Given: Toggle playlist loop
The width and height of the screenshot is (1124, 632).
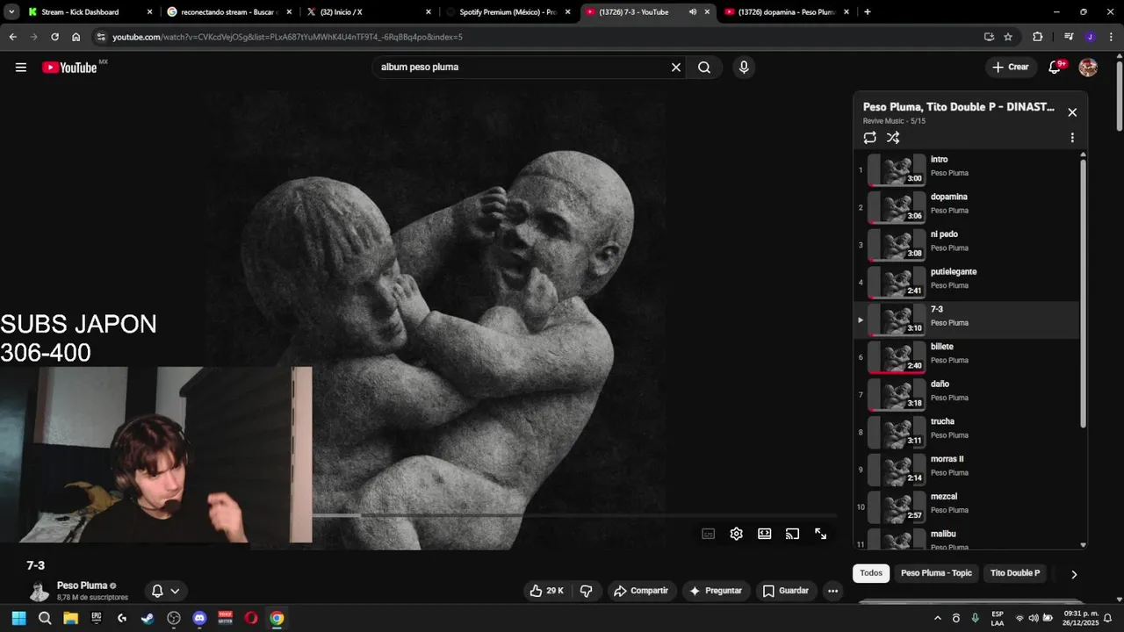Looking at the screenshot, I should [x=870, y=138].
